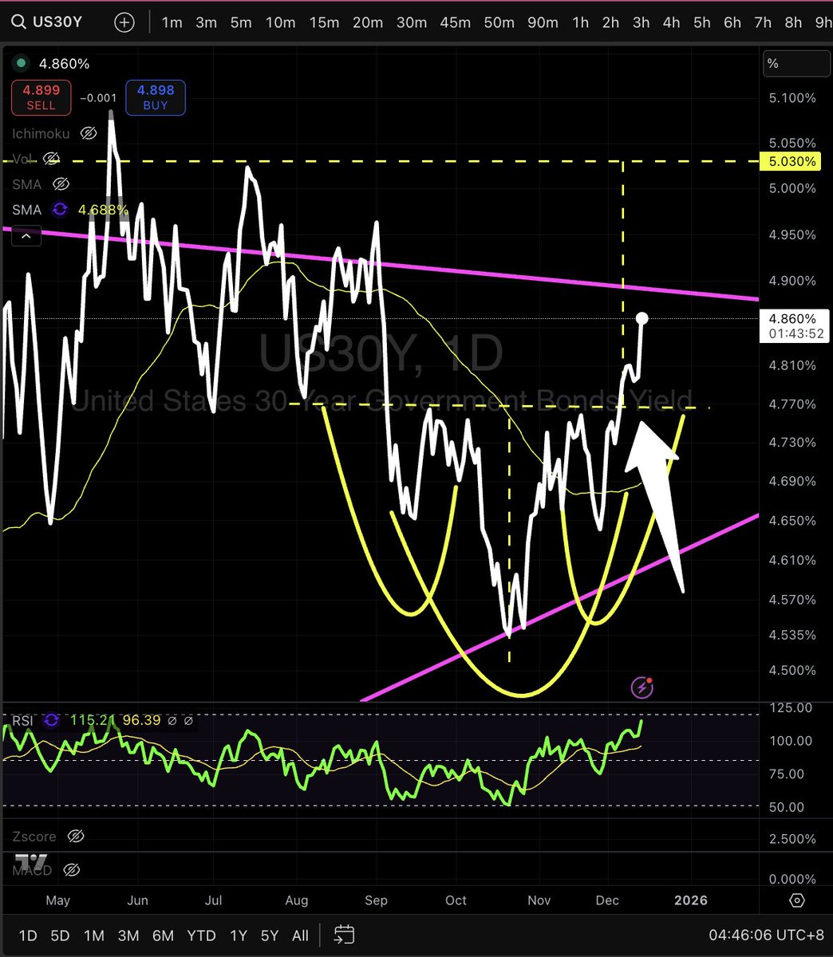Click the RSI purple refresh icon
Image resolution: width=833 pixels, height=957 pixels.
click(x=52, y=720)
